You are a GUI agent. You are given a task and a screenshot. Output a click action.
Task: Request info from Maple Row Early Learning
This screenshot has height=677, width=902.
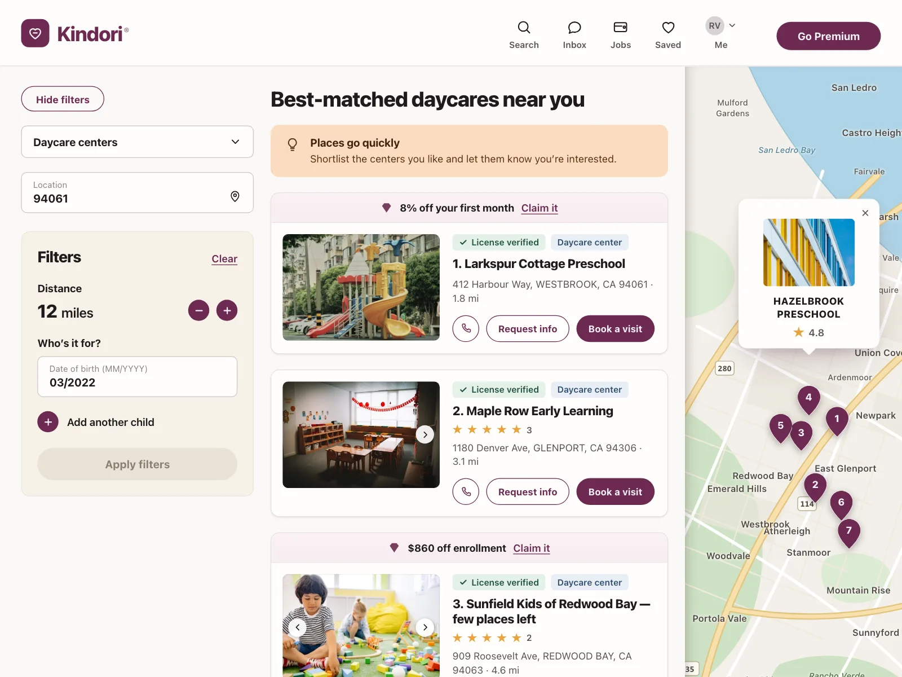click(x=528, y=492)
